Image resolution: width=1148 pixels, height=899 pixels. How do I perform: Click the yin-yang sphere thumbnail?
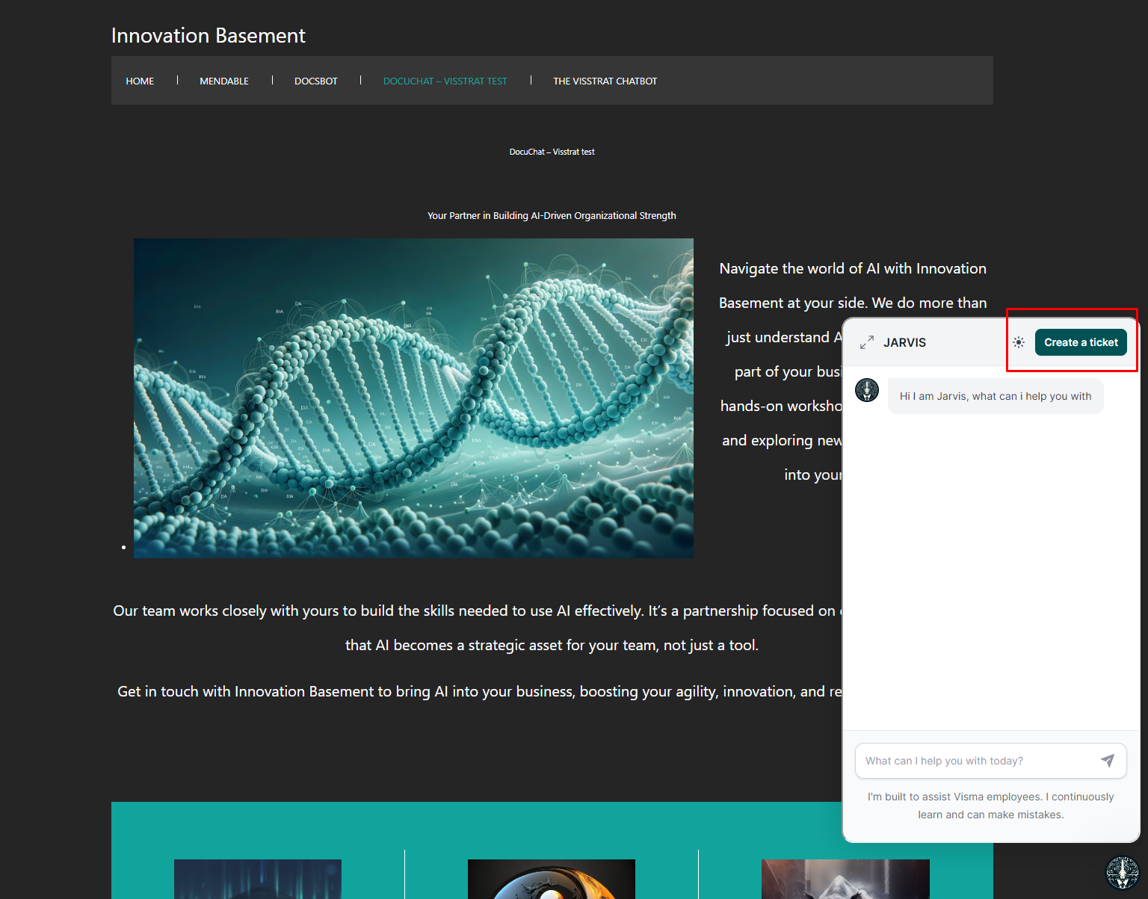tap(552, 879)
